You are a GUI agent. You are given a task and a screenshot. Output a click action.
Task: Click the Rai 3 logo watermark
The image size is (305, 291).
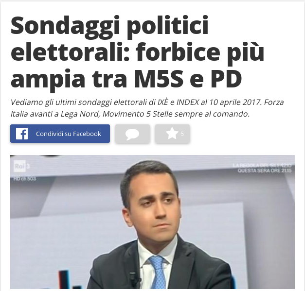tap(21, 166)
